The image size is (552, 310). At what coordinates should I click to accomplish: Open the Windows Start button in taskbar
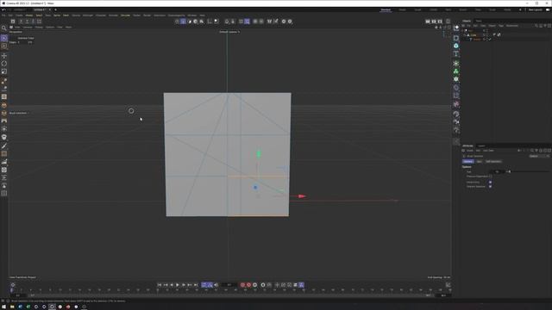pyautogui.click(x=3, y=307)
